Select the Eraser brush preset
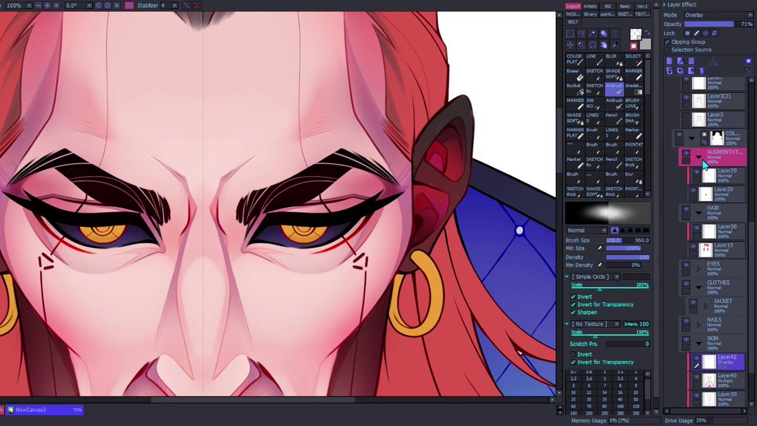The image size is (757, 426). (x=574, y=74)
